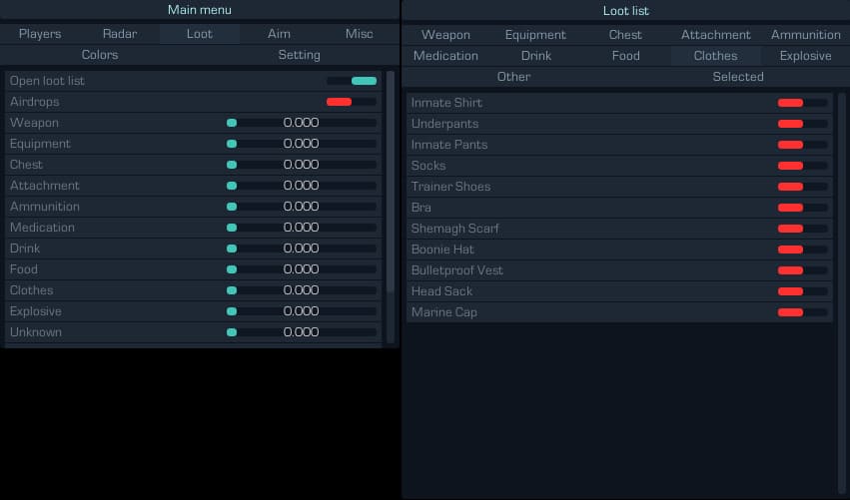Turn on the Boonie Hat toggle
The width and height of the screenshot is (850, 500).
[802, 250]
